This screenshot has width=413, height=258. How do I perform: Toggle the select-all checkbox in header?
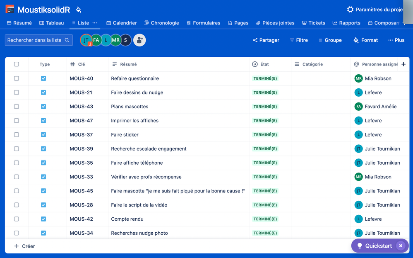(x=16, y=64)
